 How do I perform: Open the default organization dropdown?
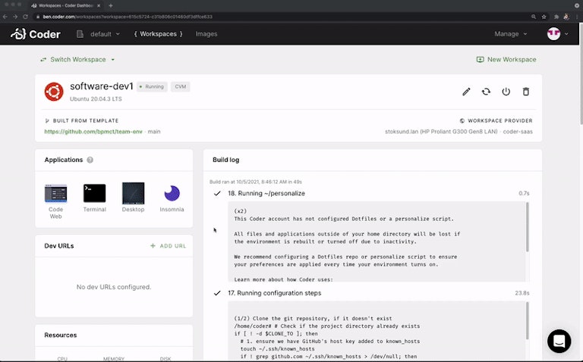(x=99, y=34)
